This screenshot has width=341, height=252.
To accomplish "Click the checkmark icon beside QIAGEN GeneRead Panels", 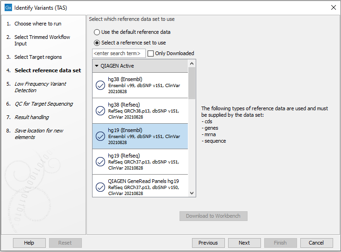I will [x=100, y=187].
